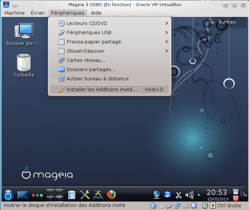Click mouse integration status icon
The width and height of the screenshot is (249, 210).
(x=205, y=206)
